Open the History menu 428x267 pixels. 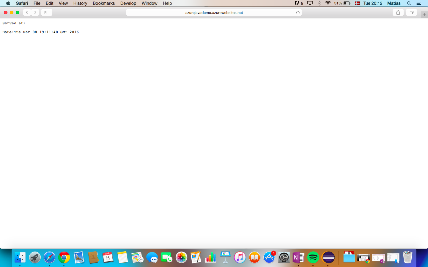click(80, 3)
